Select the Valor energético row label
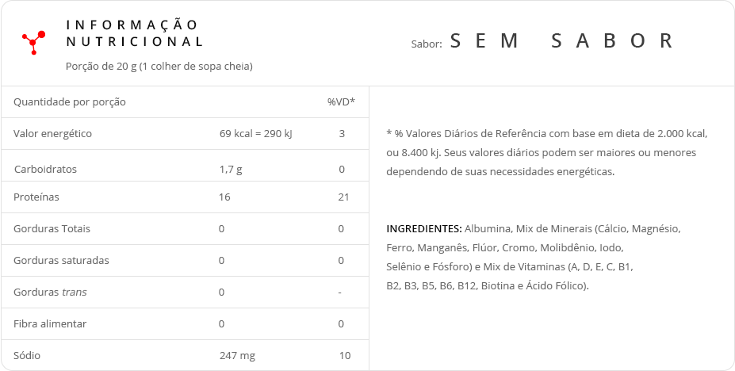This screenshot has width=735, height=371. [x=52, y=133]
